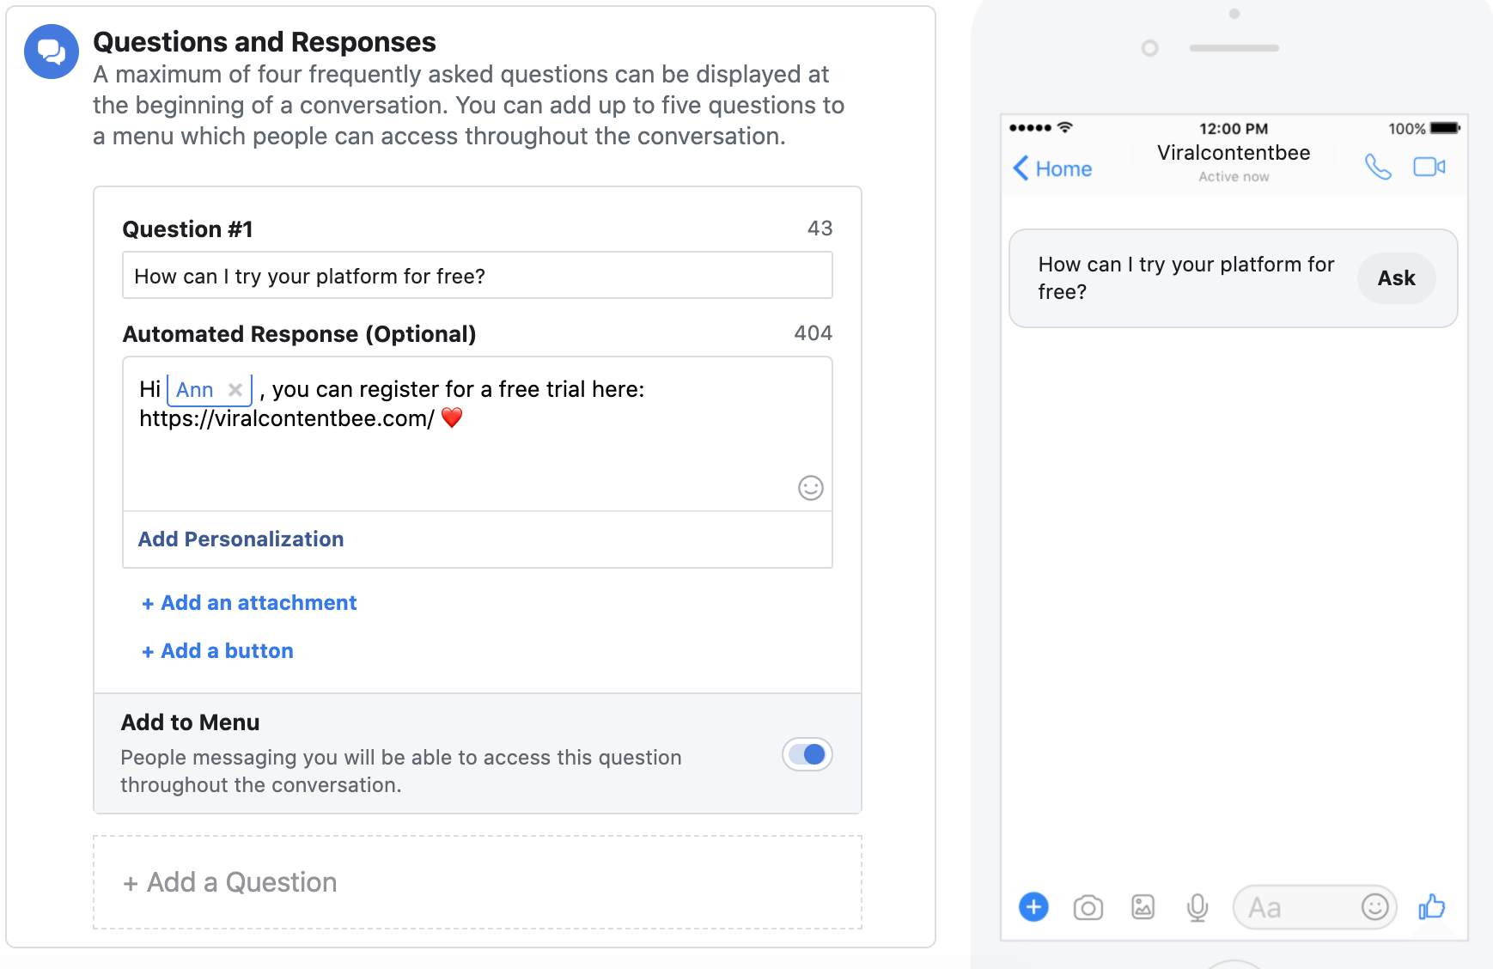Click the Active now status text
This screenshot has width=1493, height=969.
tap(1234, 177)
